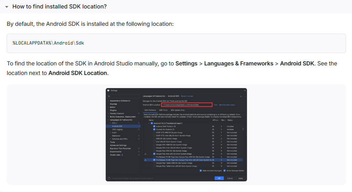Toggle Show Package Details checkbox
Screen dimensions: 352x192
224,171
